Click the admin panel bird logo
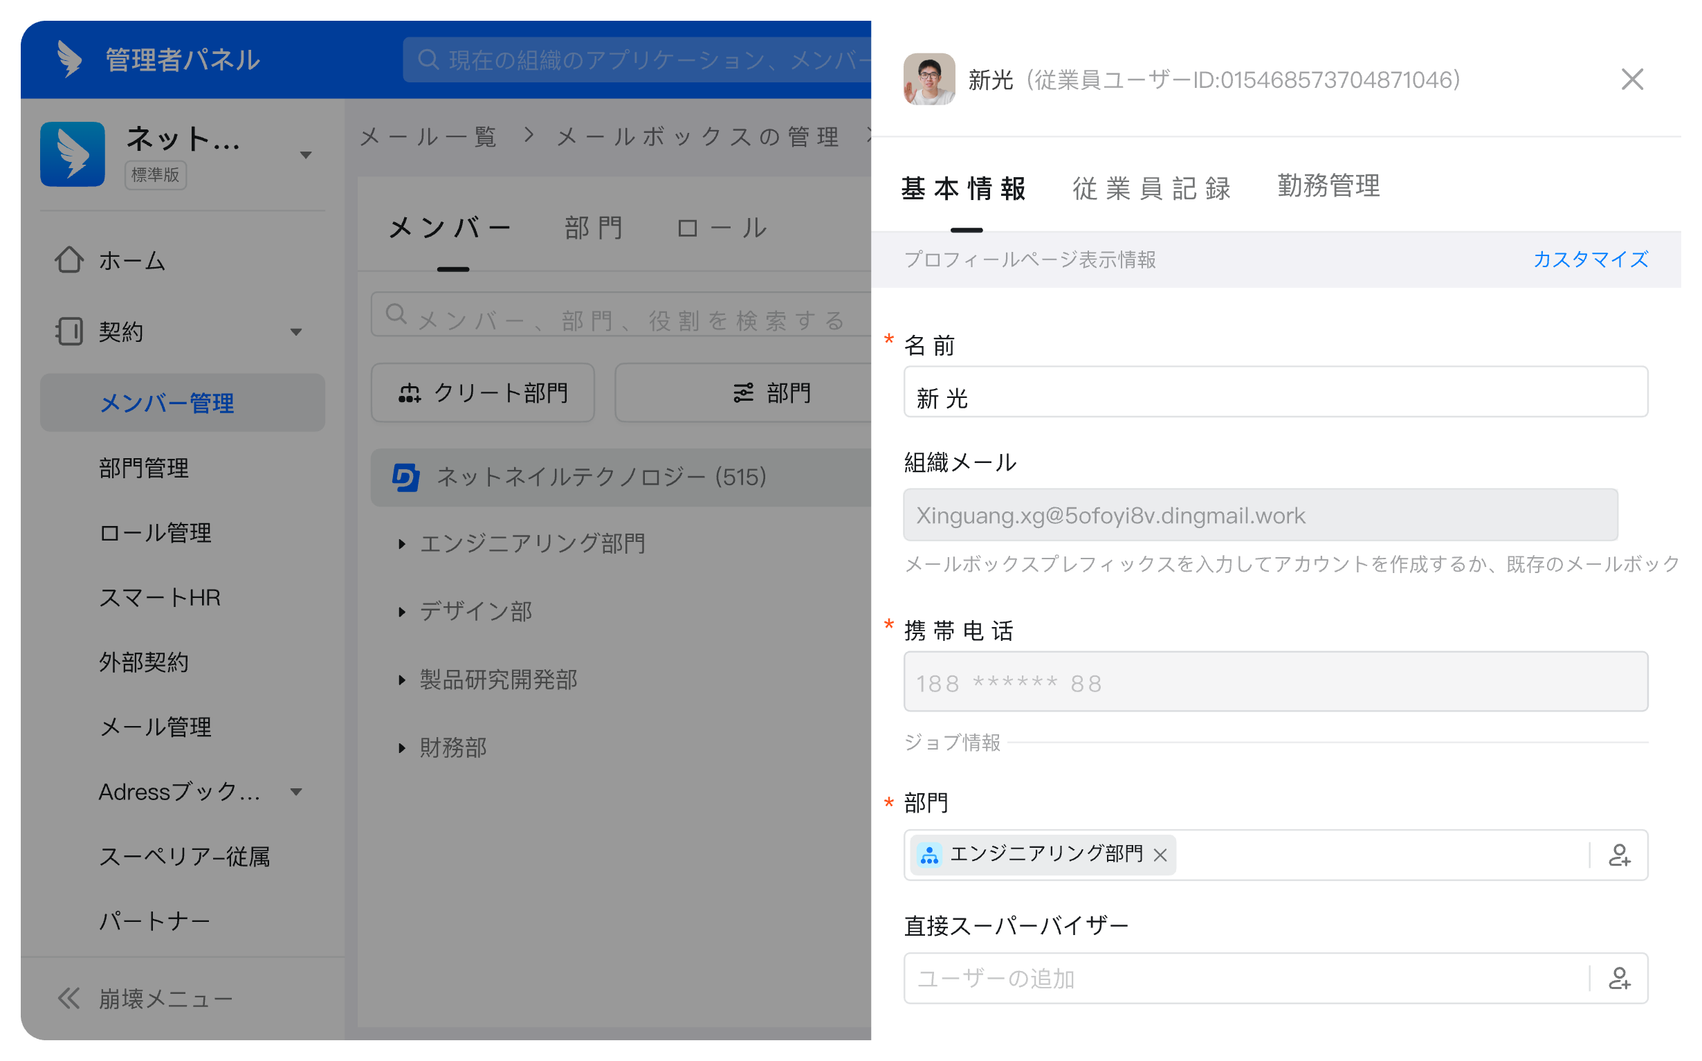 (x=69, y=59)
